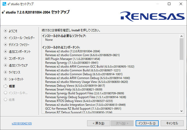Viewport: 187px width, 130px height.
Task: Click the Synergy Debug Support Files line
Action: 86,97
